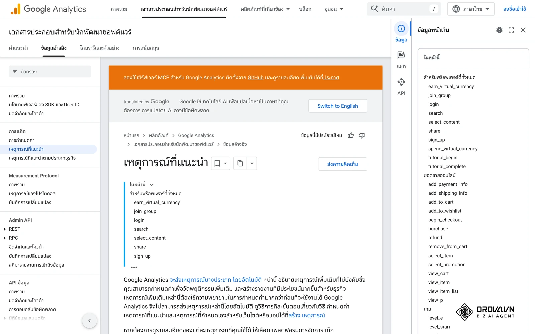
Task: Open บล็อก in top navigation
Action: coord(305,9)
